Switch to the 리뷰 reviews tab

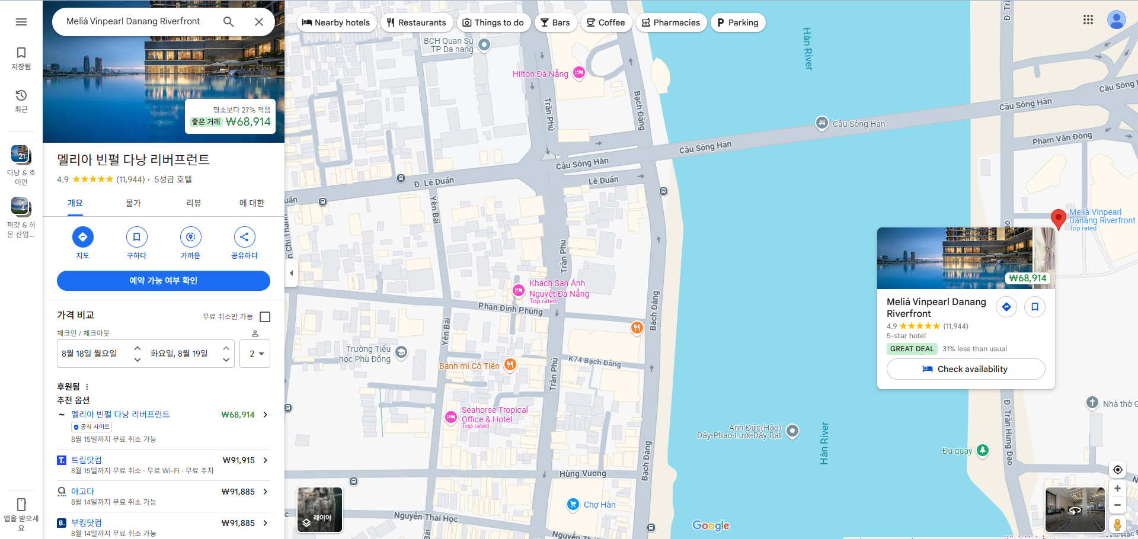[194, 203]
